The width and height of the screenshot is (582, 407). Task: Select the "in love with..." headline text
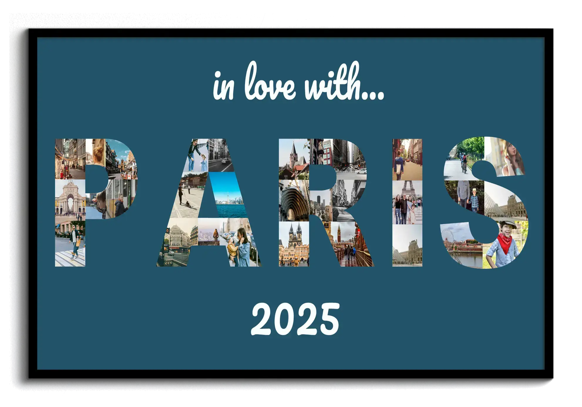298,83
